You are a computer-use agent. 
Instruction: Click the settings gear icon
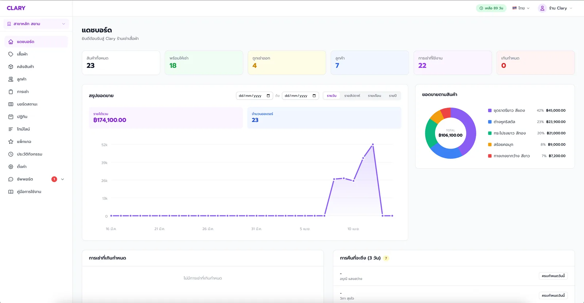coord(11,166)
